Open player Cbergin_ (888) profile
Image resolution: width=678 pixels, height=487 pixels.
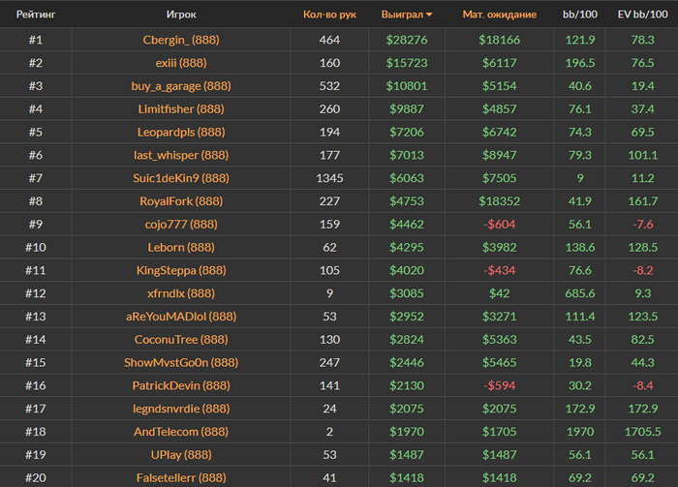tap(180, 40)
